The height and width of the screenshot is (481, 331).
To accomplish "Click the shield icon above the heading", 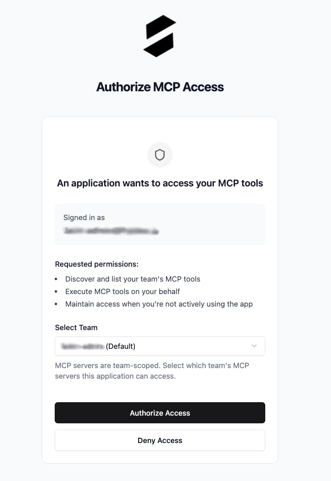I will pos(160,155).
